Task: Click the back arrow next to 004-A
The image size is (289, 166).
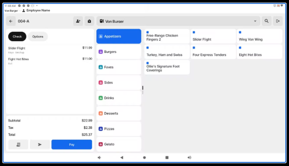Action: click(x=11, y=21)
